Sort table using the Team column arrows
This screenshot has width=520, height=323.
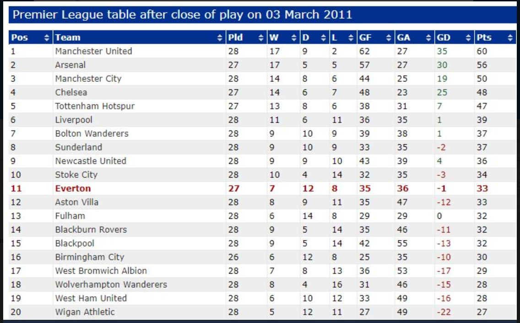220,38
